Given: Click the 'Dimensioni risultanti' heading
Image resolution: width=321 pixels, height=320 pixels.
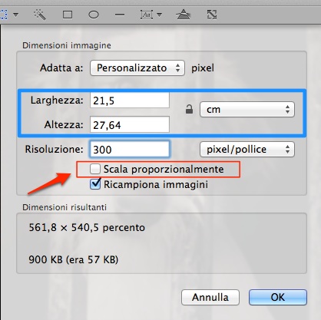Looking at the screenshot, I should coord(65,207).
